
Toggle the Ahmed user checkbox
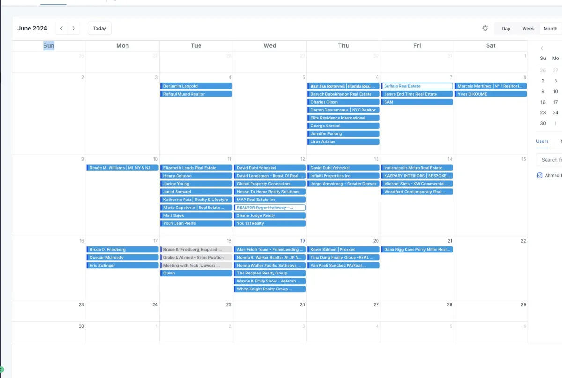(x=540, y=175)
